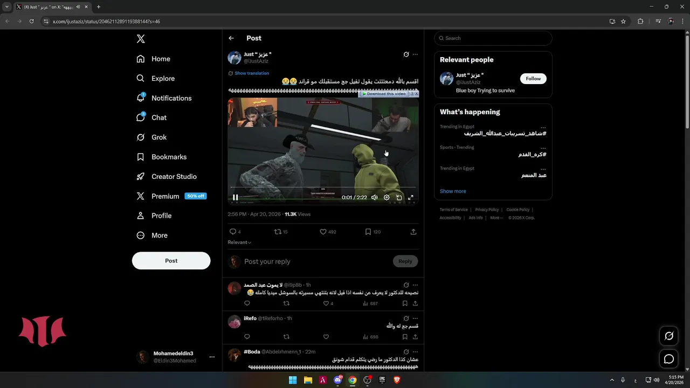Go back with the Post header arrow
690x388 pixels.
coord(231,38)
